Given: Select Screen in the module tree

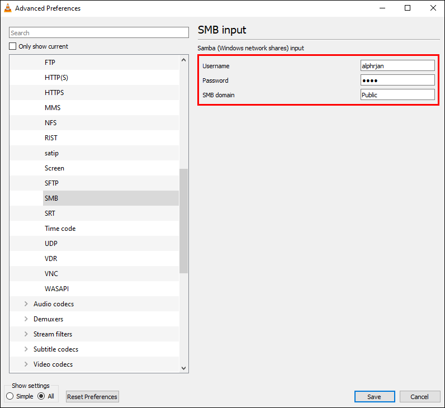Looking at the screenshot, I should click(54, 168).
